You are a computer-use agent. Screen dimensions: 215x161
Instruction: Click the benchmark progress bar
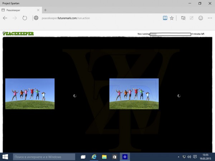click(x=170, y=34)
